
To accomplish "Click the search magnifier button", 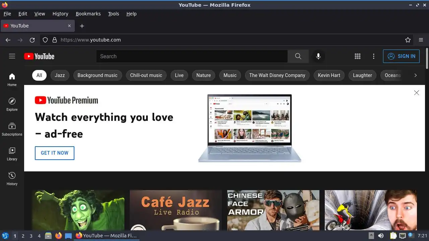I will tap(298, 56).
